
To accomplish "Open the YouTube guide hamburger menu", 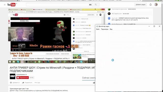I will 5,5.
